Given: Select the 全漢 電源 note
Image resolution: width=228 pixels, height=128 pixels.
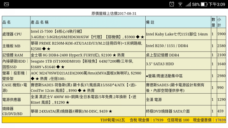Looking at the screenshot, I should point(178,100).
